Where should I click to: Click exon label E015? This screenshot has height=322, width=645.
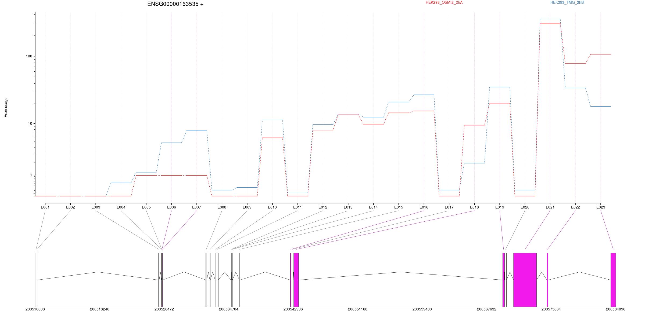(399, 207)
